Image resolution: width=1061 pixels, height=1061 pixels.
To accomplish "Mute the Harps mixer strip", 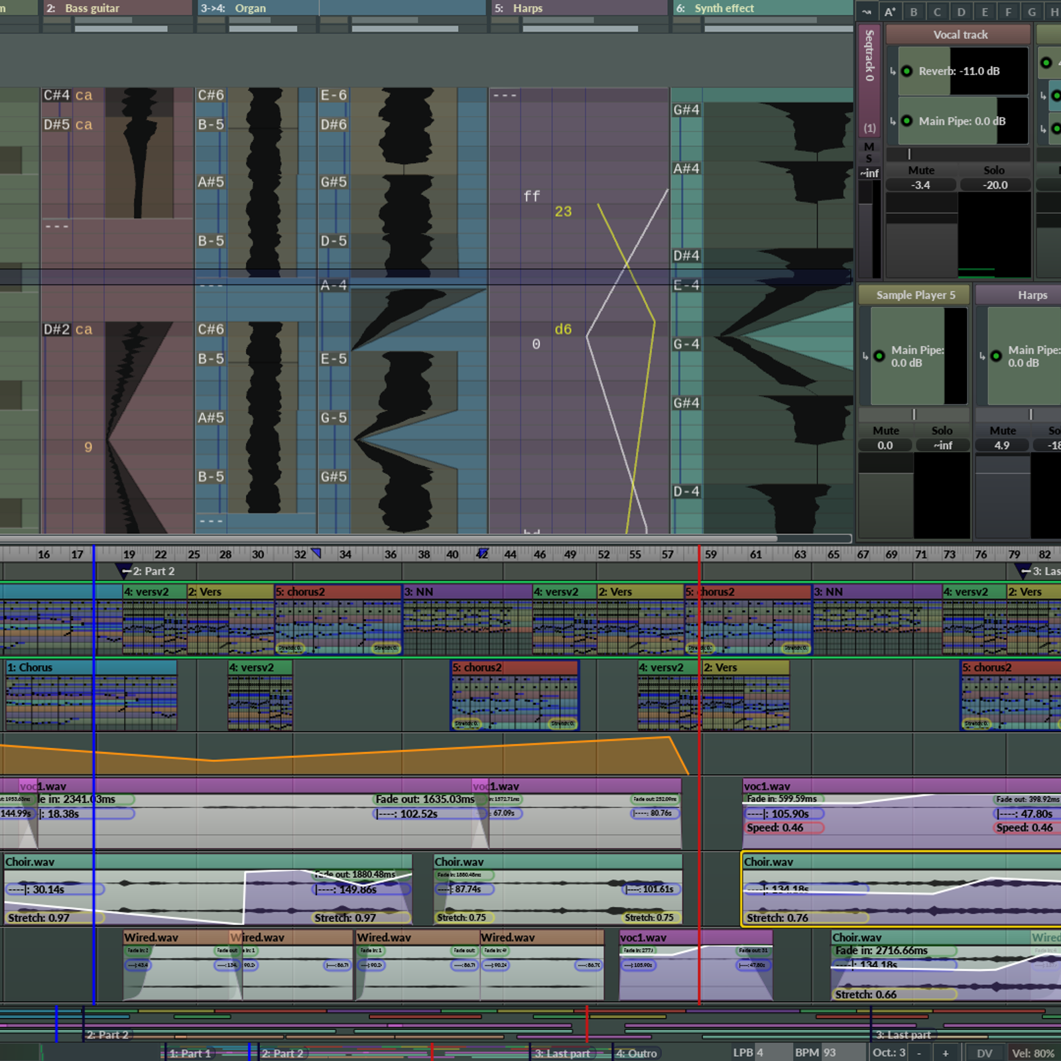I will pos(1003,431).
